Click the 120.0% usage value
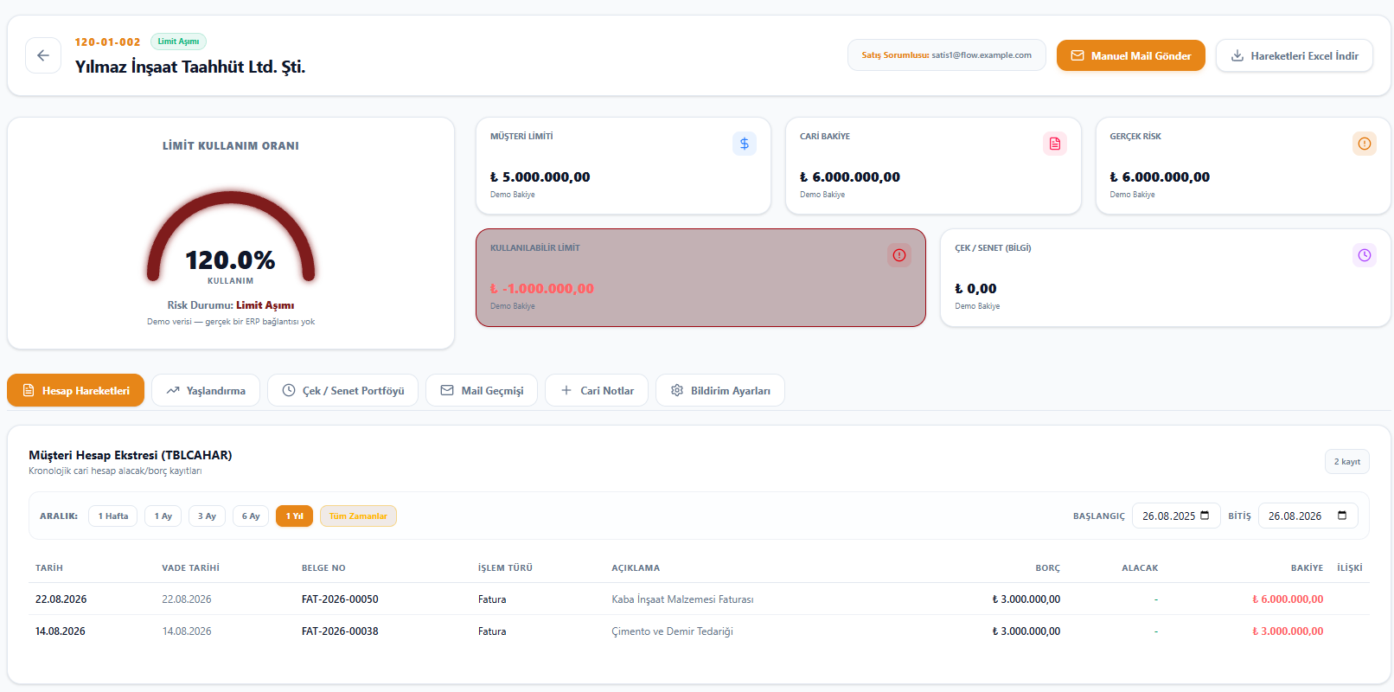1394x692 pixels. [x=230, y=259]
